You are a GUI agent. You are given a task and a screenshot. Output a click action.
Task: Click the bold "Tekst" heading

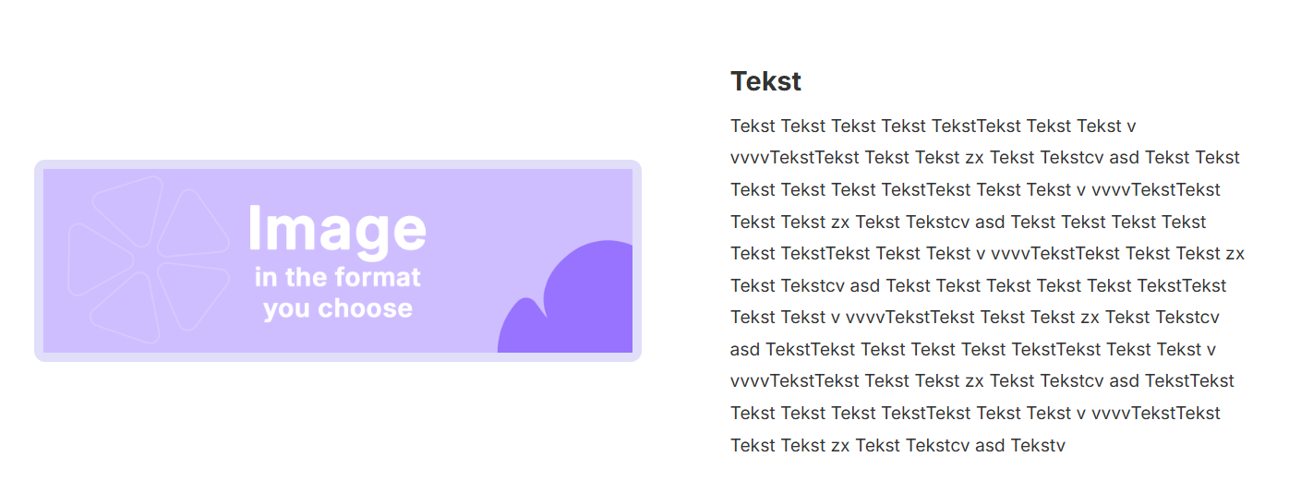click(765, 81)
